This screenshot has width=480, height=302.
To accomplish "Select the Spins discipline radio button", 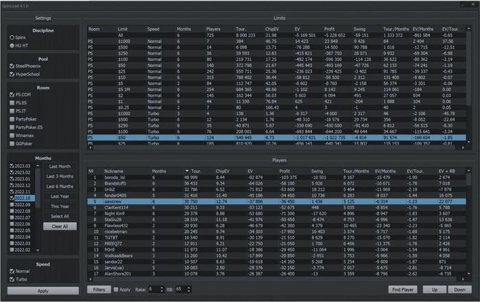I will pyautogui.click(x=12, y=37).
